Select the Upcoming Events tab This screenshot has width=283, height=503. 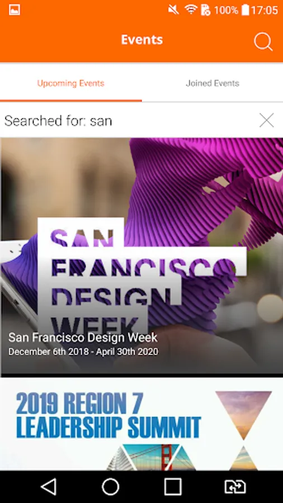71,83
